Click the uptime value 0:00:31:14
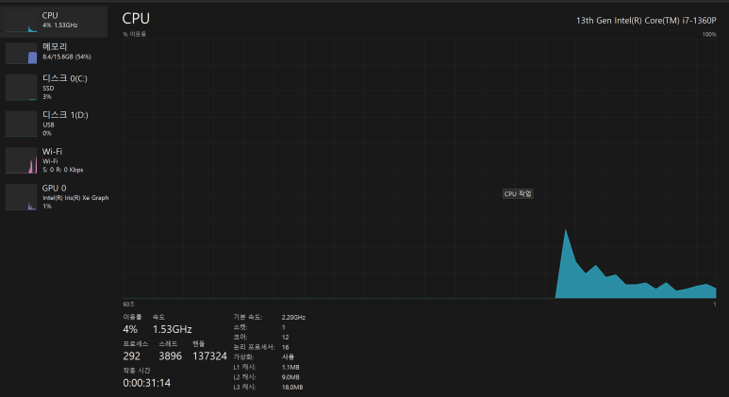Image resolution: width=729 pixels, height=397 pixels. click(146, 383)
